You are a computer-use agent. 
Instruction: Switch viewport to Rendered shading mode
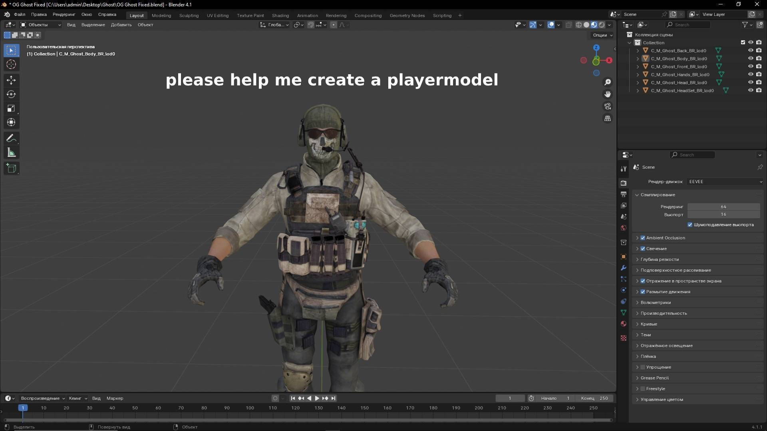pos(601,25)
